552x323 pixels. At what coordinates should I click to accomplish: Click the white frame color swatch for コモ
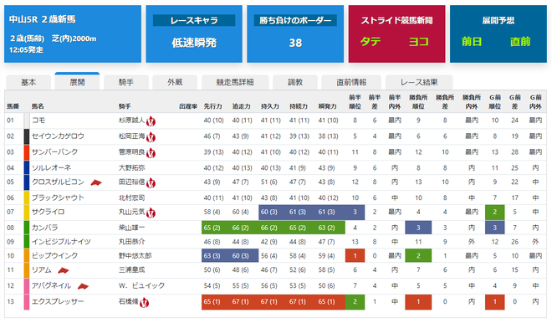[x=27, y=120]
